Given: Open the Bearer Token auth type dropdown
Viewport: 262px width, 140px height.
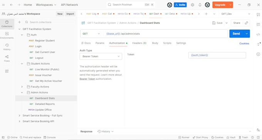Looking at the screenshot, I should [x=101, y=56].
